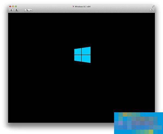This screenshot has height=134, width=163.
Task: Click the Windows 8.1 x64 window title
Action: point(83,7)
